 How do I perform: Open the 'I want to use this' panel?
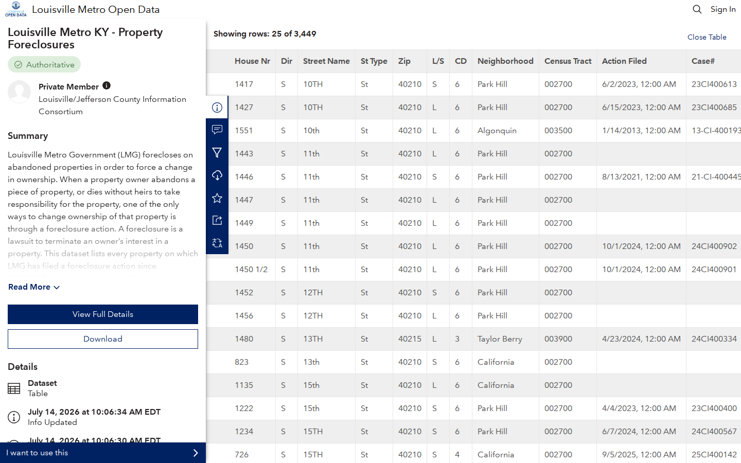[x=103, y=453]
